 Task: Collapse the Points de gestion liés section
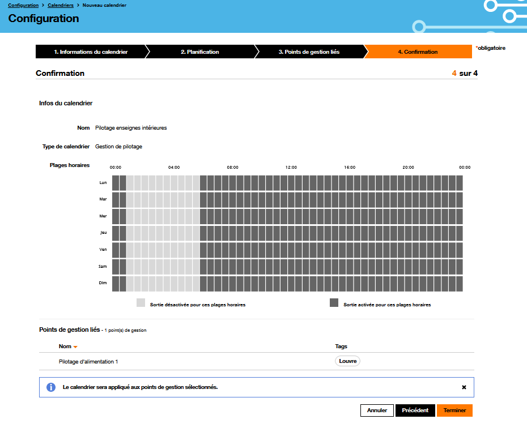coord(67,330)
